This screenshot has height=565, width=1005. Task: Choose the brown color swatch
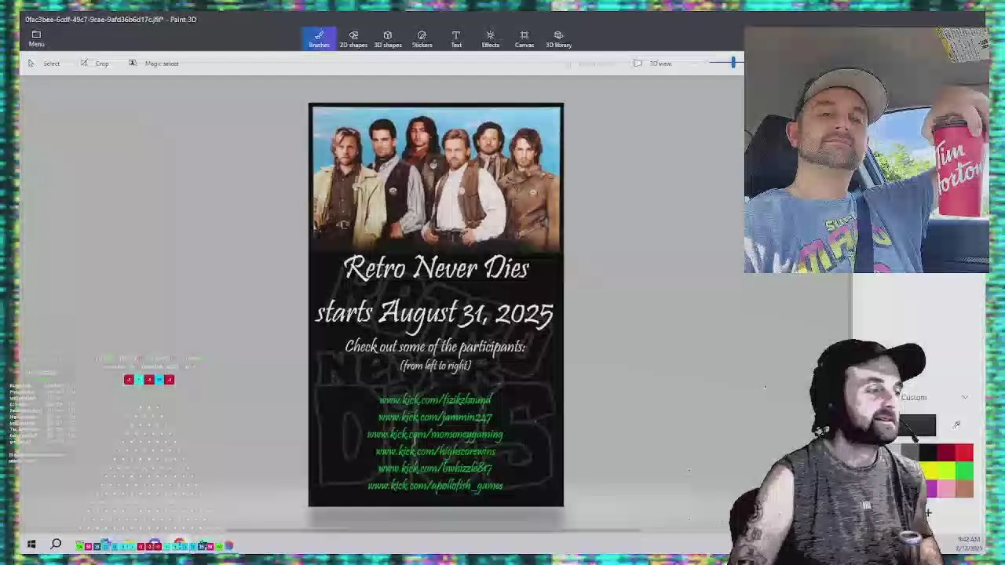(x=964, y=488)
